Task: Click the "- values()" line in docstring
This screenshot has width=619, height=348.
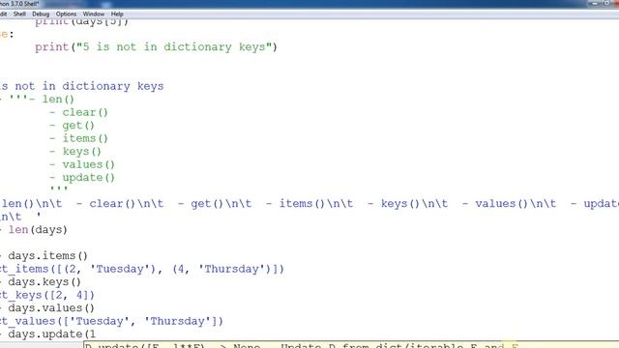Action: click(x=81, y=164)
